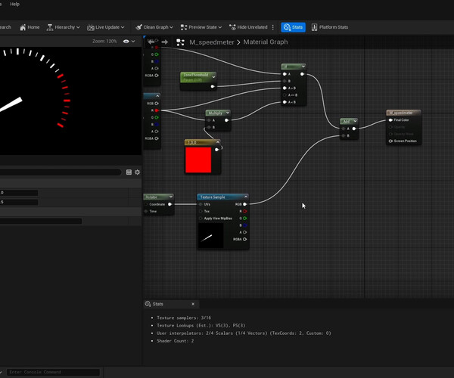Click the Apply View MipBias pin

(x=201, y=218)
